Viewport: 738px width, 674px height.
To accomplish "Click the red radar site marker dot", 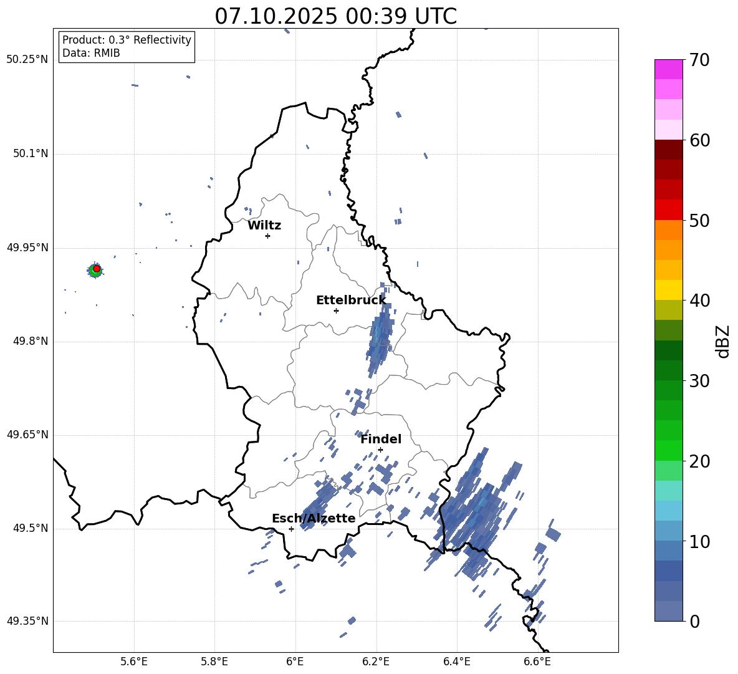I will [97, 269].
